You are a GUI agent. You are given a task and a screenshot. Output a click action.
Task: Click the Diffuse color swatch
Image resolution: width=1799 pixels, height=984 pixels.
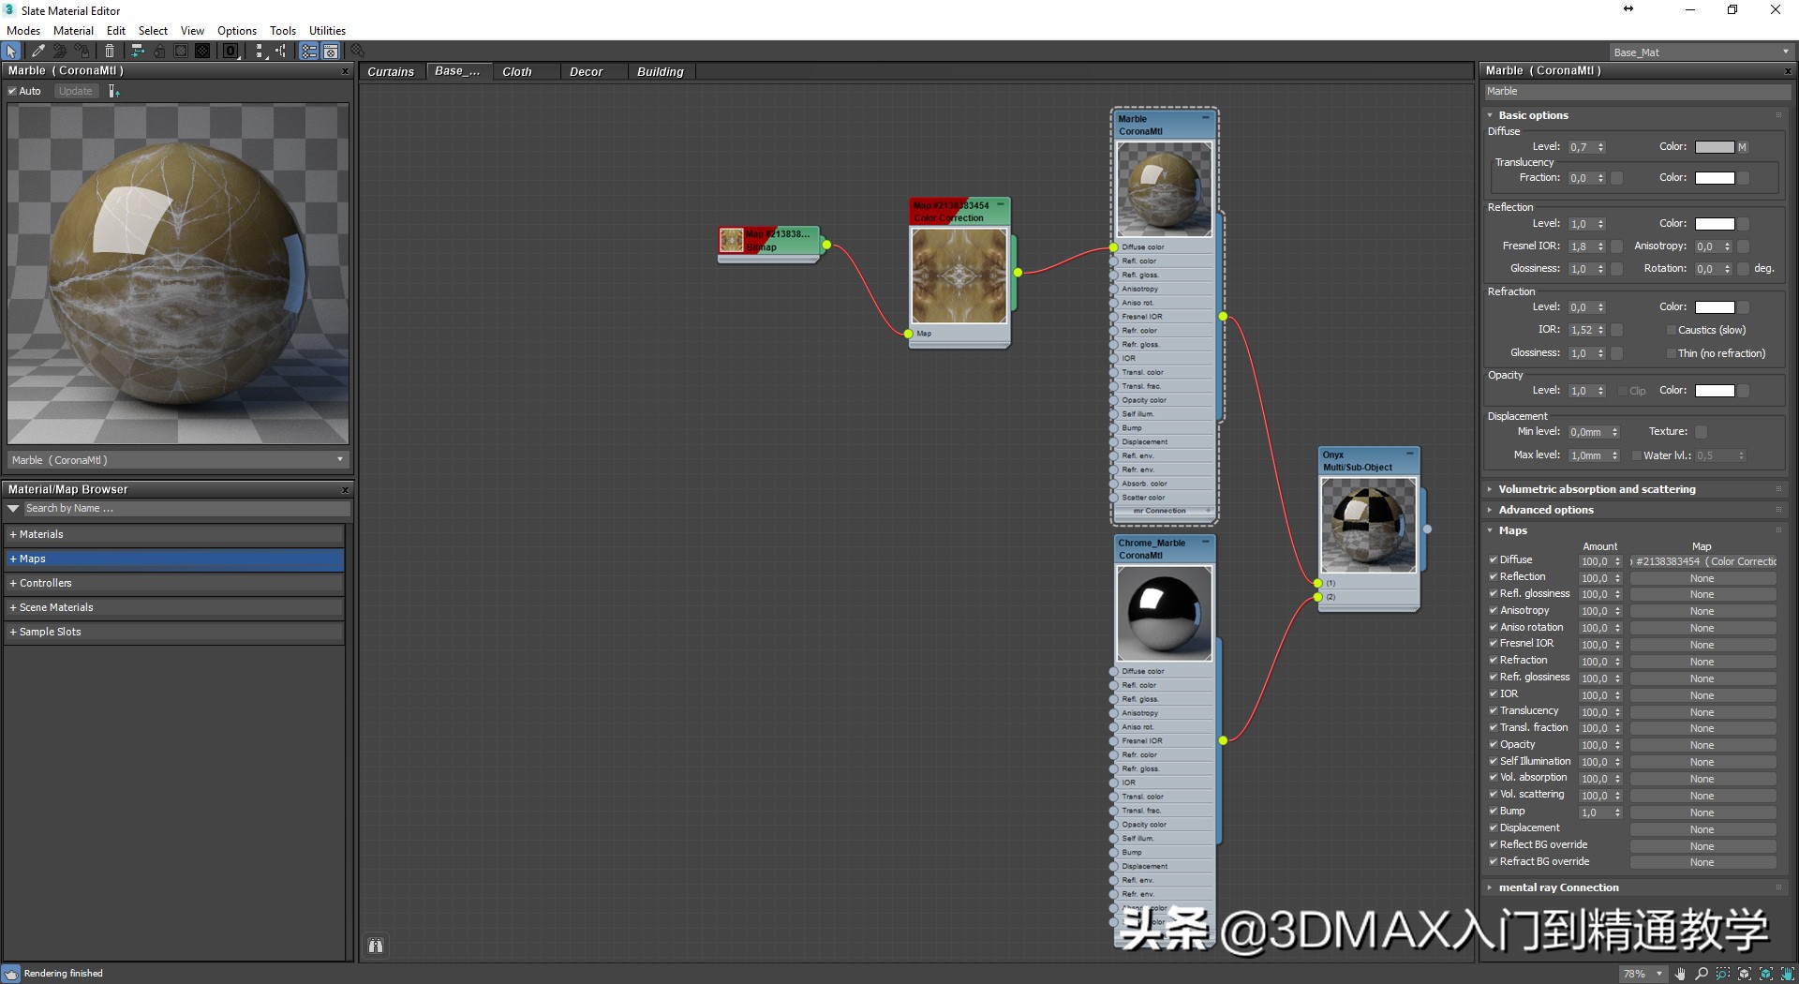[x=1716, y=146]
